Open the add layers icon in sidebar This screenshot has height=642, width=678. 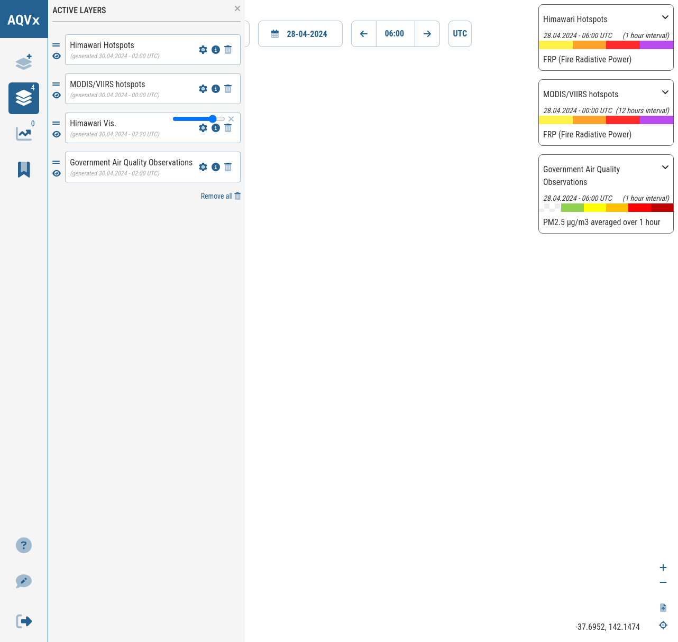pyautogui.click(x=24, y=62)
